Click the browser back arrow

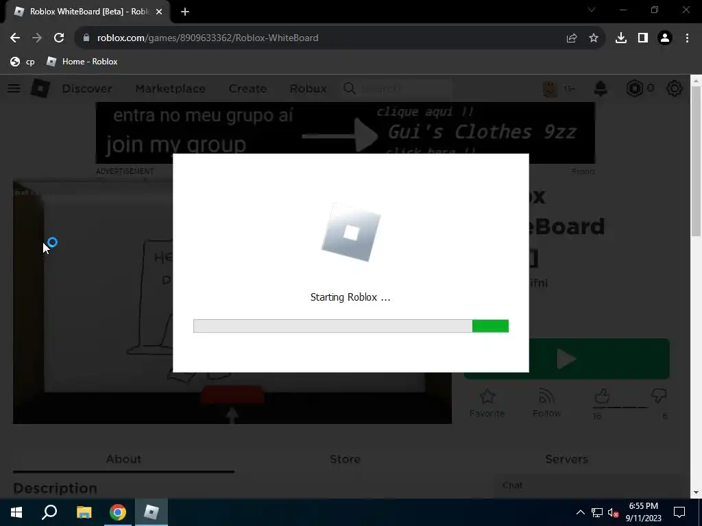(x=15, y=38)
